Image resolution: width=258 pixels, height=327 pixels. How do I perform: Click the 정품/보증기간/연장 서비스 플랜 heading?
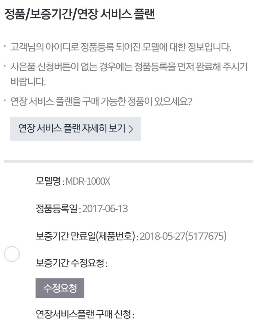(x=79, y=15)
